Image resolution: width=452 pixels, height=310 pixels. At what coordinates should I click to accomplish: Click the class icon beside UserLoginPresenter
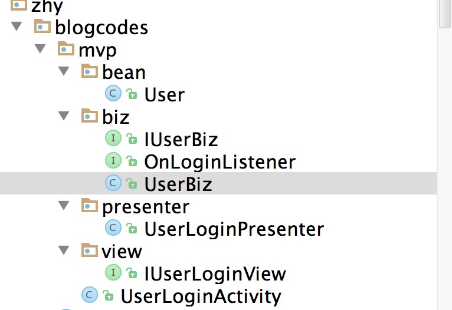113,227
